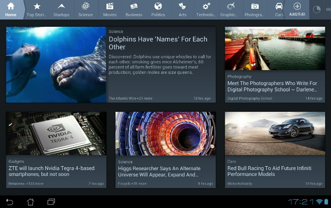Open the Photography camera icon
Screen dimensions: 331x208
tap(255, 6)
